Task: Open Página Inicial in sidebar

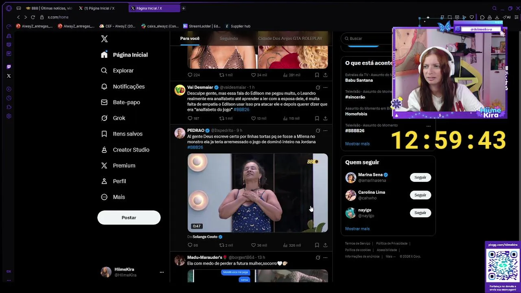Action: (x=125, y=55)
